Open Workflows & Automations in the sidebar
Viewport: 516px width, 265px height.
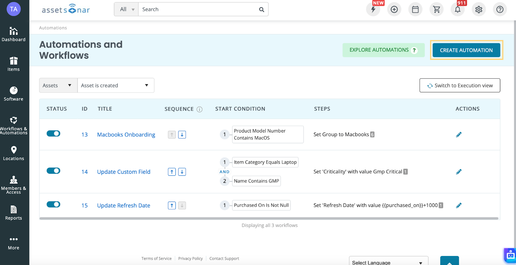14,125
